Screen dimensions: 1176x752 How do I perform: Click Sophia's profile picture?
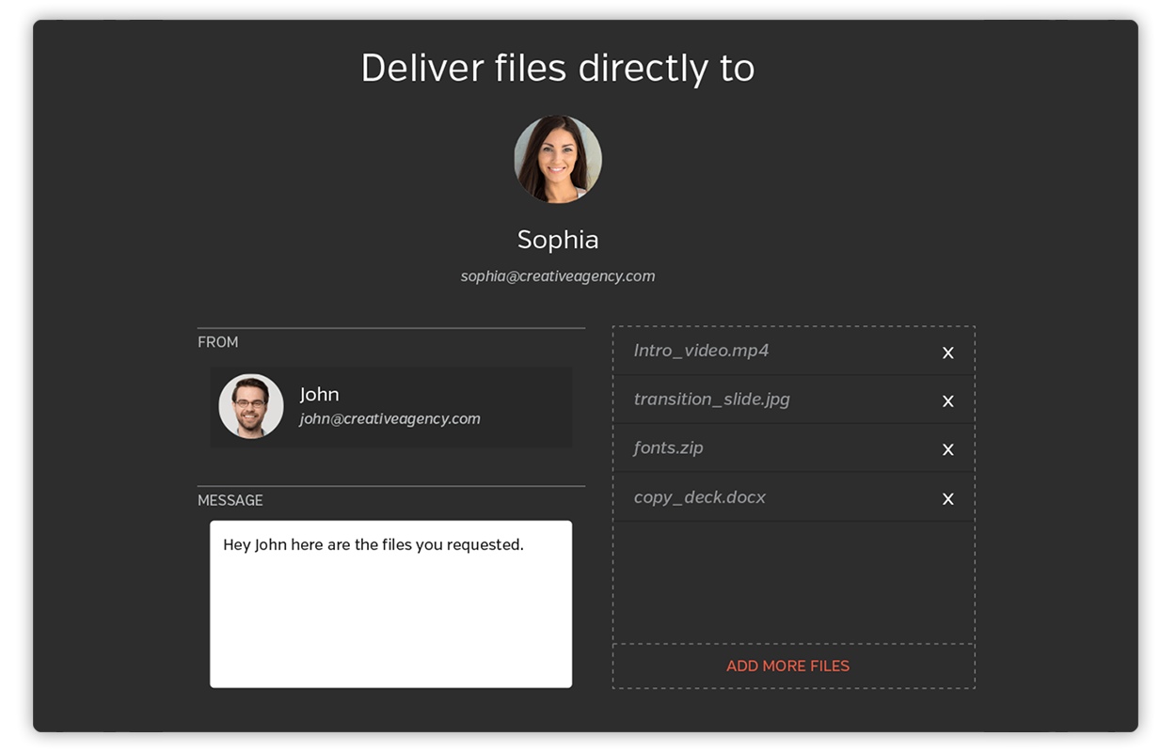point(558,159)
